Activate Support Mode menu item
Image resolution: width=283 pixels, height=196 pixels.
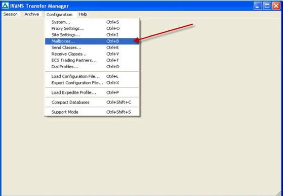(x=92, y=112)
